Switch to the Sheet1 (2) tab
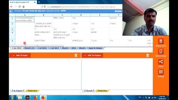Viewport: 178px width, 100px height. 29,48
